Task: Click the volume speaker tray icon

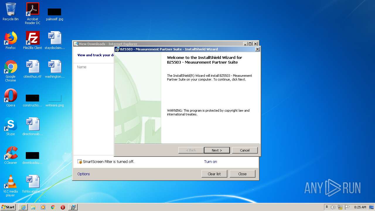Action: (x=333, y=207)
